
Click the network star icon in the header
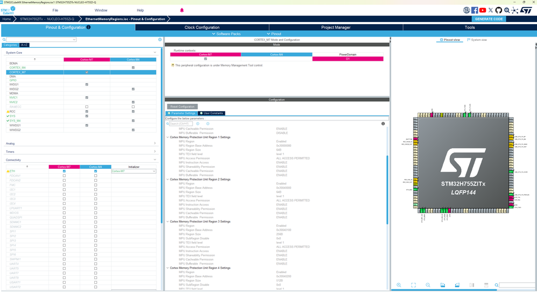[x=515, y=10]
